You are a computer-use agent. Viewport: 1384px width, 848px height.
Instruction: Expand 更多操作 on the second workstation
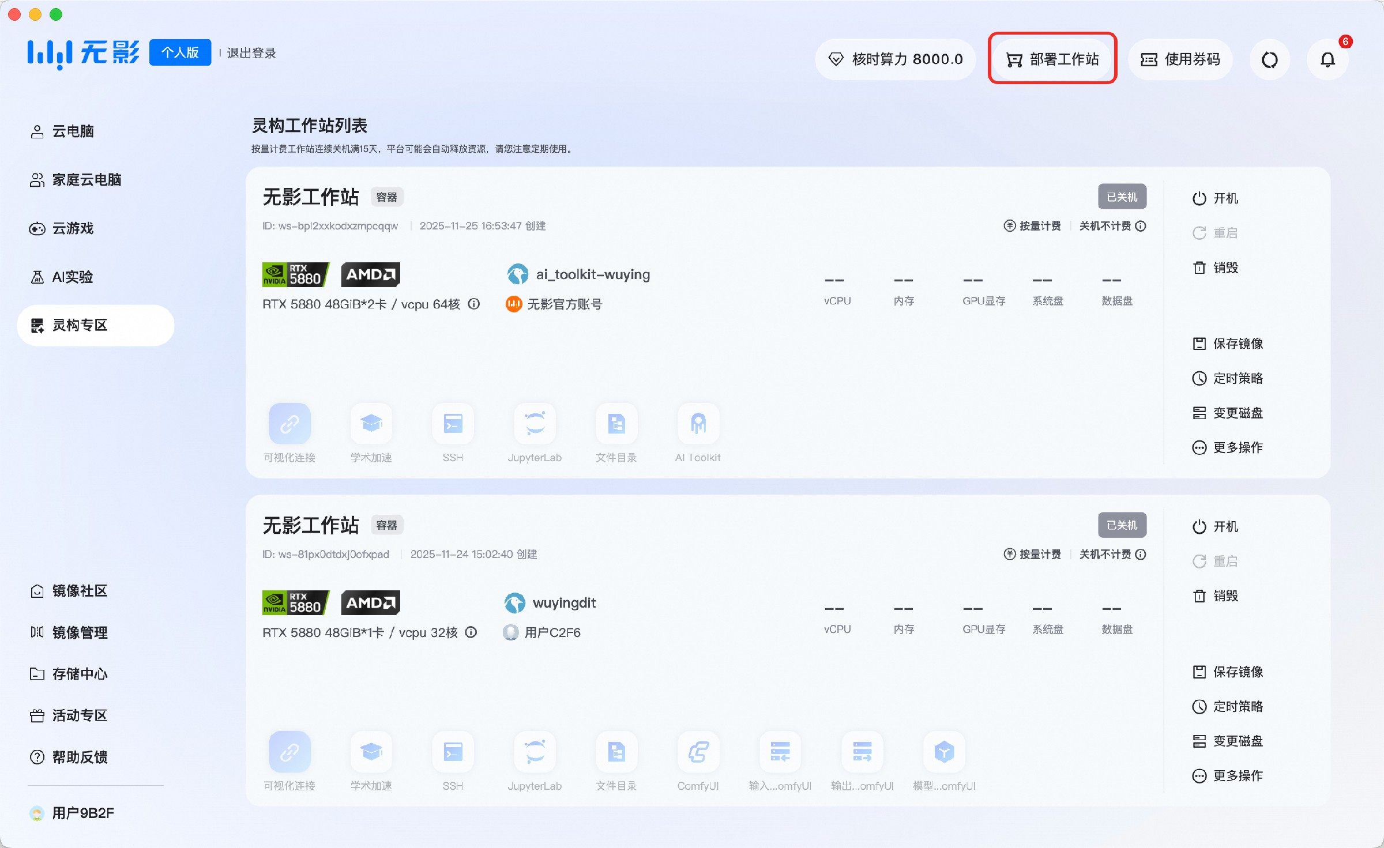pyautogui.click(x=1227, y=776)
